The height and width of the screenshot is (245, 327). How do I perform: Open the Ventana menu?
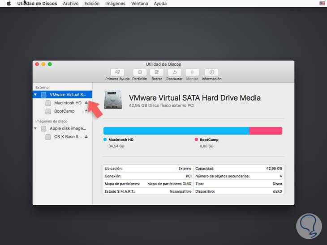(139, 4)
